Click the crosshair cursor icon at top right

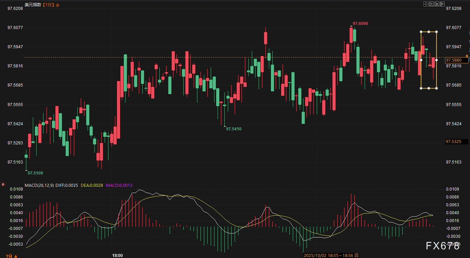pyautogui.click(x=426, y=4)
